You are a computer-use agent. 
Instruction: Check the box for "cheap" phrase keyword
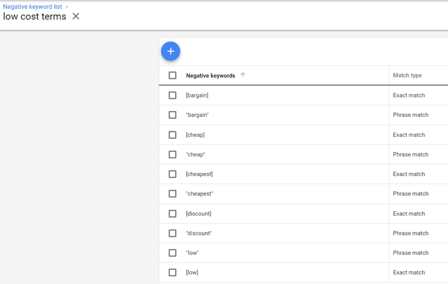[172, 154]
